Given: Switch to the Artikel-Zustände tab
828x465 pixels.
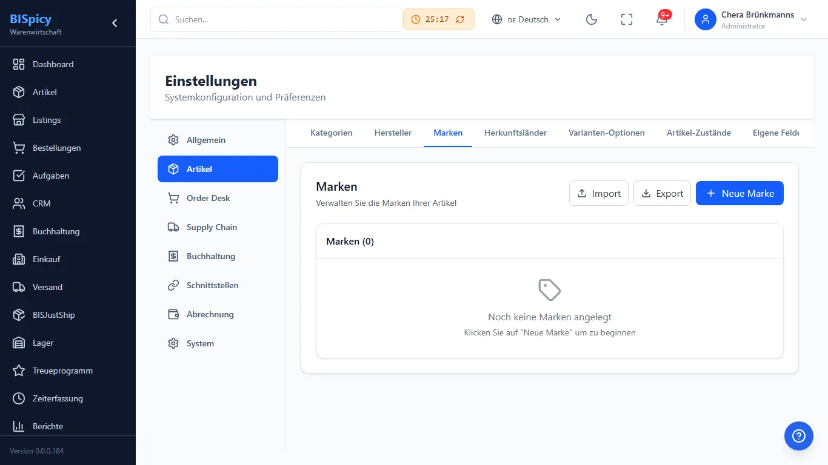Looking at the screenshot, I should click(699, 133).
